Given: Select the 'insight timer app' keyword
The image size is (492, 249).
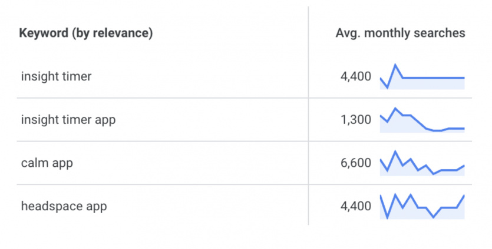Looking at the screenshot, I should coord(68,120).
